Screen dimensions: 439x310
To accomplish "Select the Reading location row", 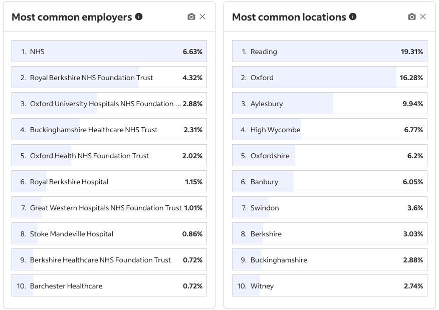I will tap(329, 52).
